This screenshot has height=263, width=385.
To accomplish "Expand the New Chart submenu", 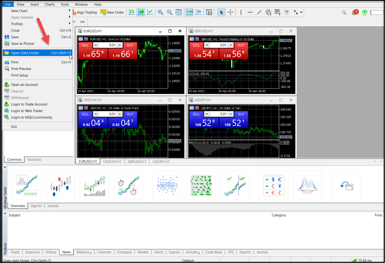I will pyautogui.click(x=37, y=11).
